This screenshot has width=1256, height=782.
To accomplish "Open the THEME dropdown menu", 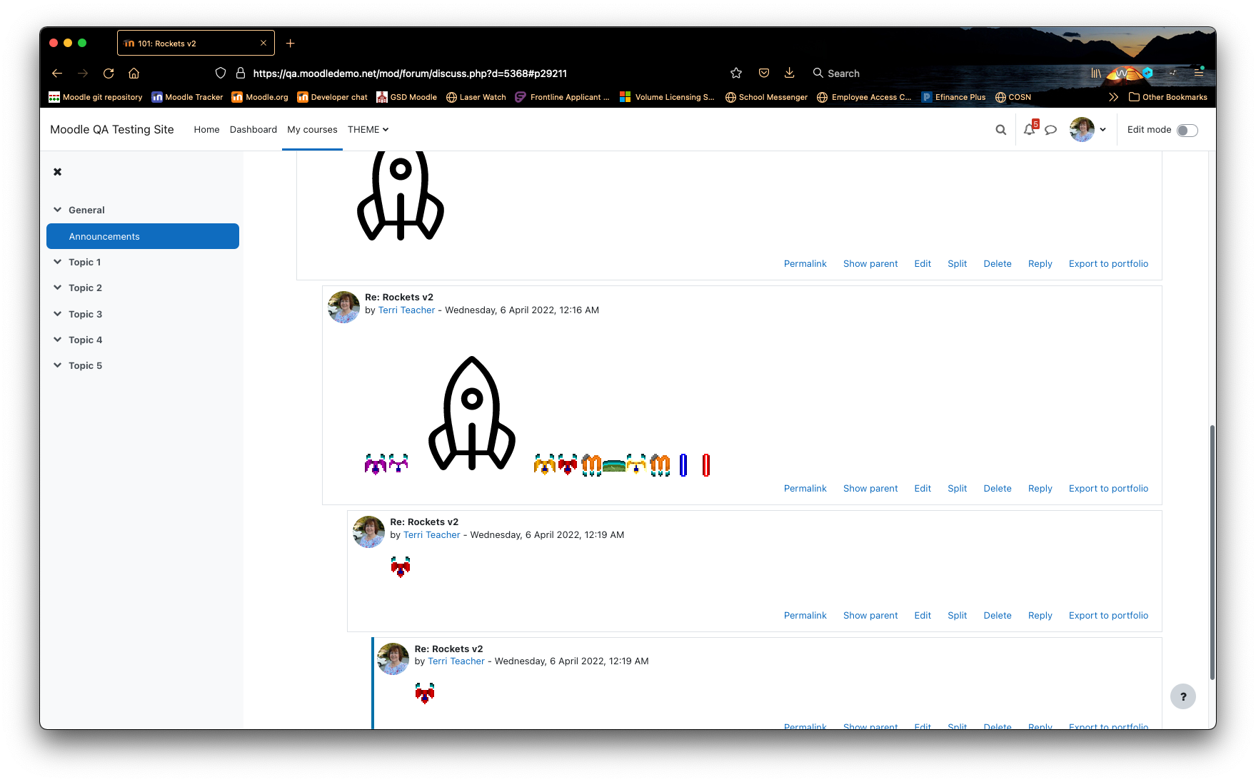I will click(368, 130).
